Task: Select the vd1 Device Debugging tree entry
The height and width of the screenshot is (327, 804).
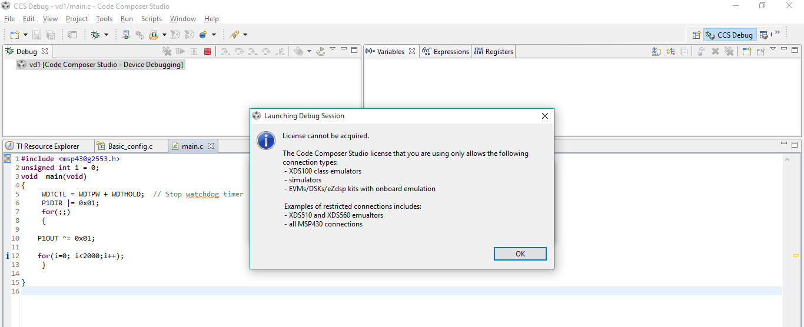Action: point(106,65)
